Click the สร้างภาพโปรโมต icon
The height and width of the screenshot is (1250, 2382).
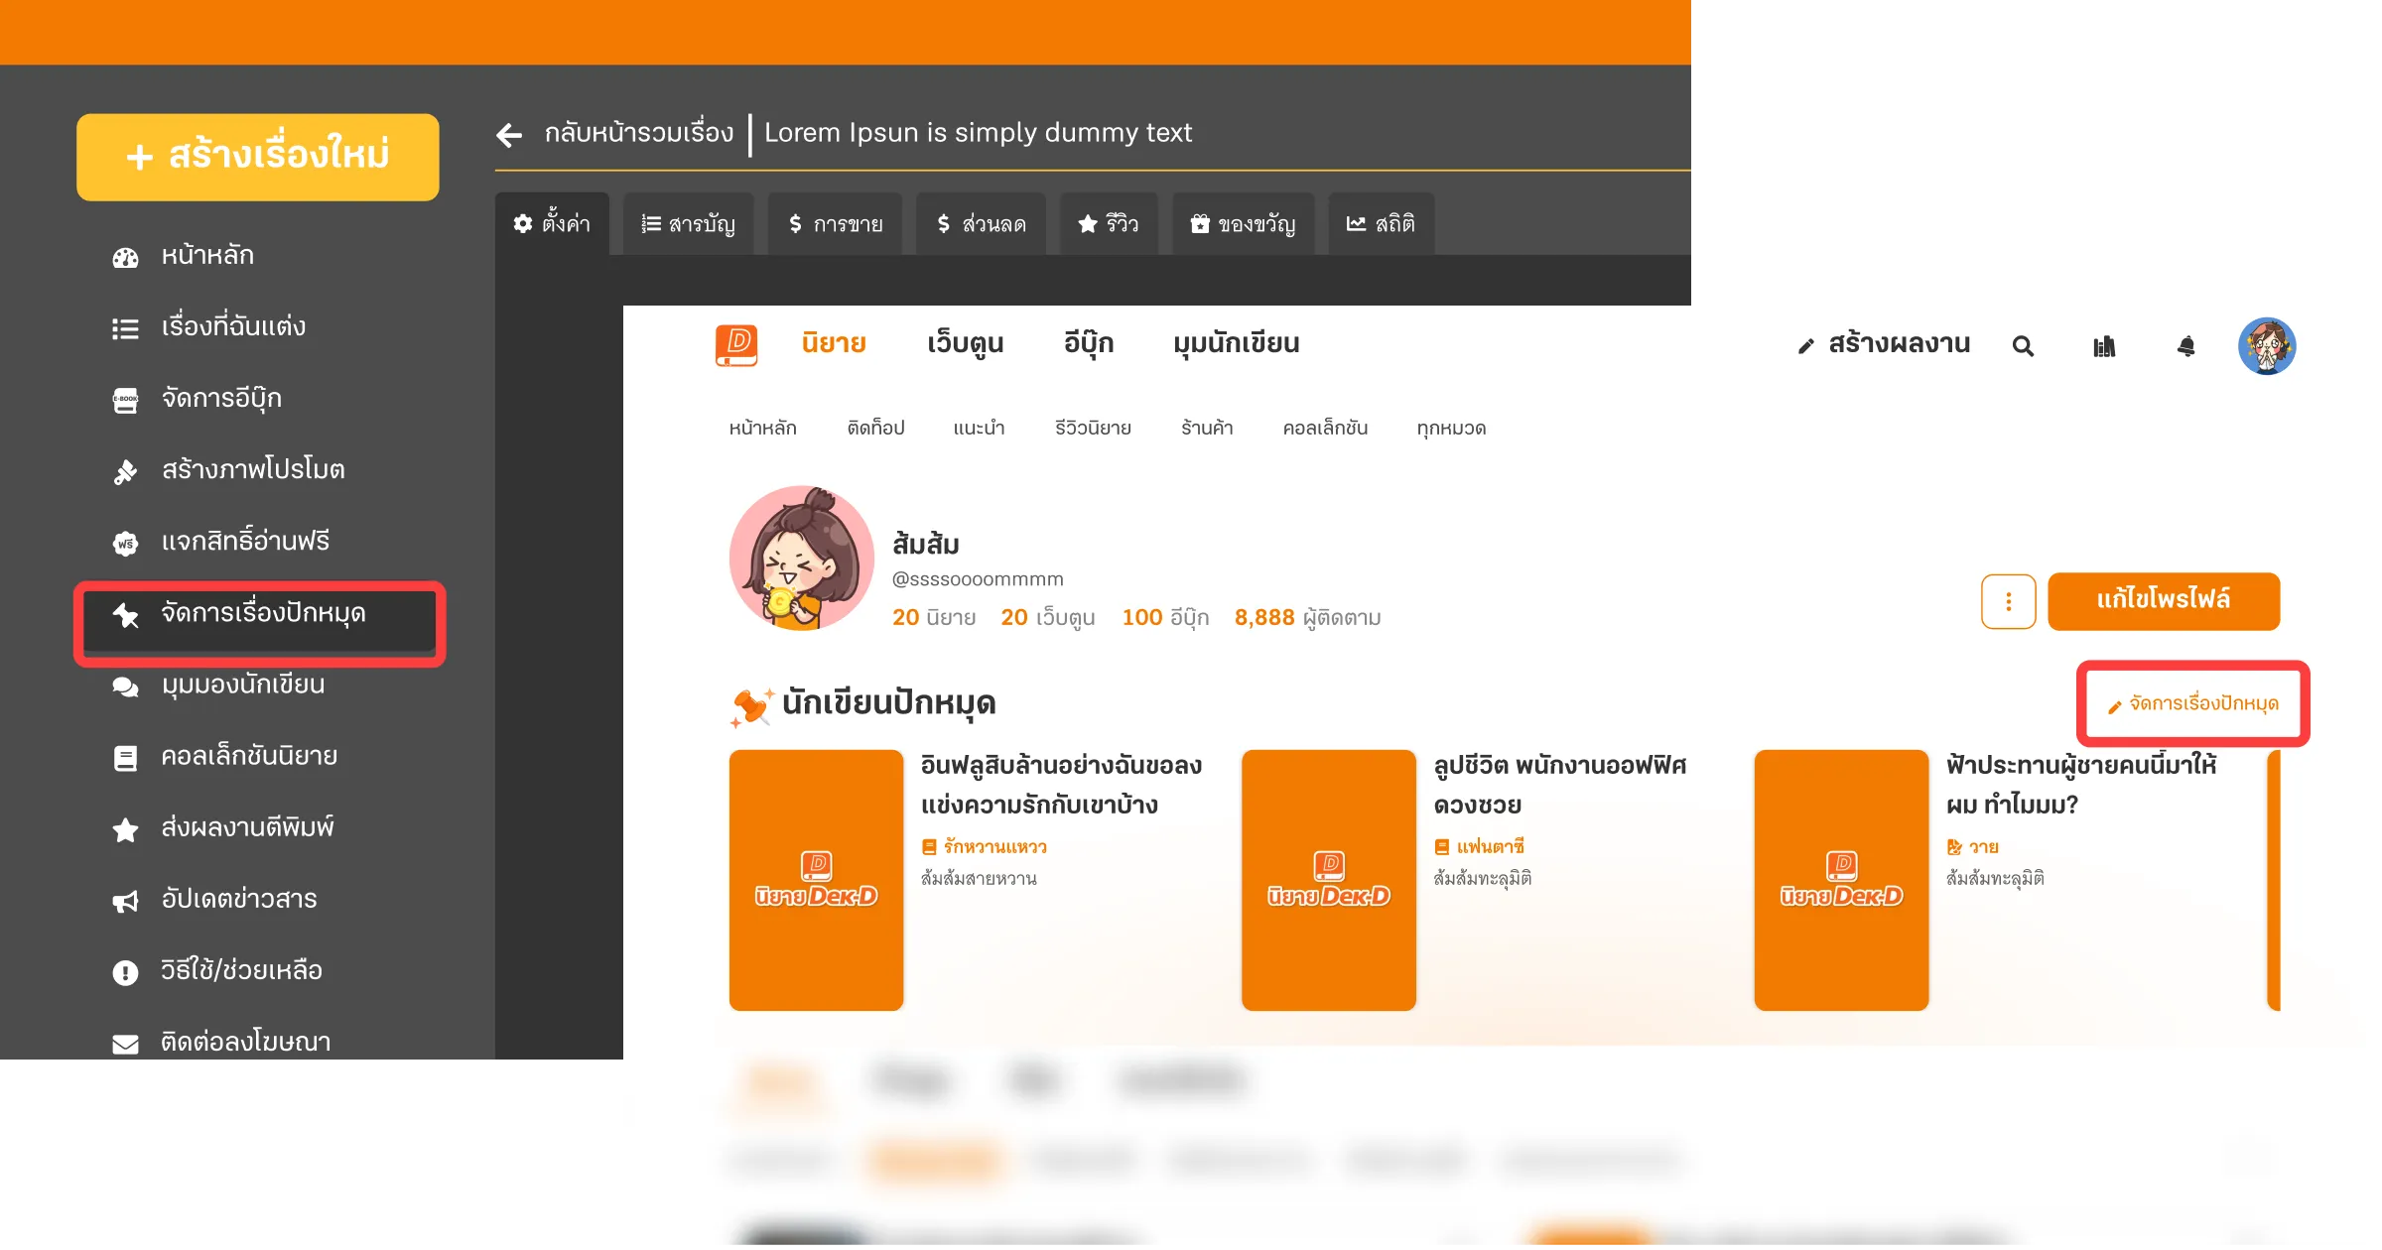(125, 471)
